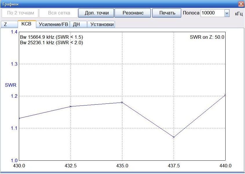Screen dimensions: 245x174
Task: Open the Установки settings tab
Action: 101,25
